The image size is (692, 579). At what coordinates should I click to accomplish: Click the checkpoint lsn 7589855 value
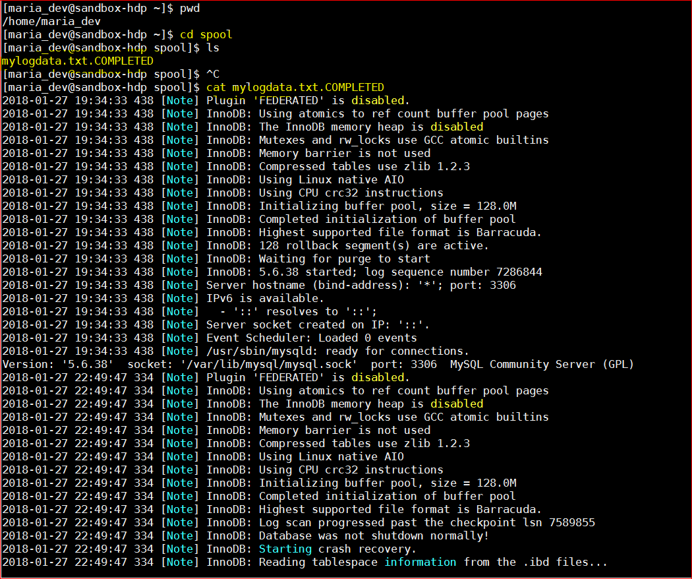[x=572, y=522]
